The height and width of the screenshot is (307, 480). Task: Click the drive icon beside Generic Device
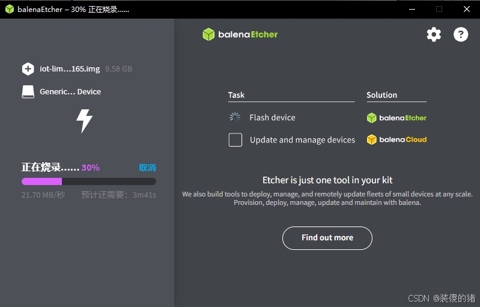[x=28, y=91]
